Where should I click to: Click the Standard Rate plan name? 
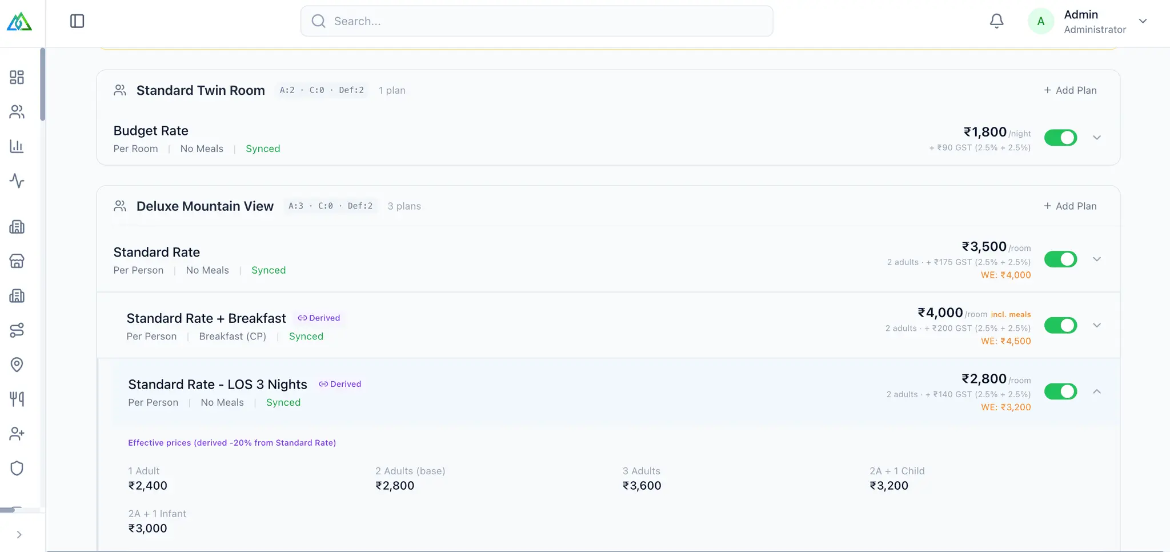click(x=157, y=252)
